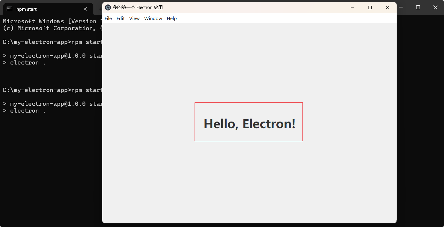
Task: Close the "npm start" terminal tab
Action: point(85,9)
